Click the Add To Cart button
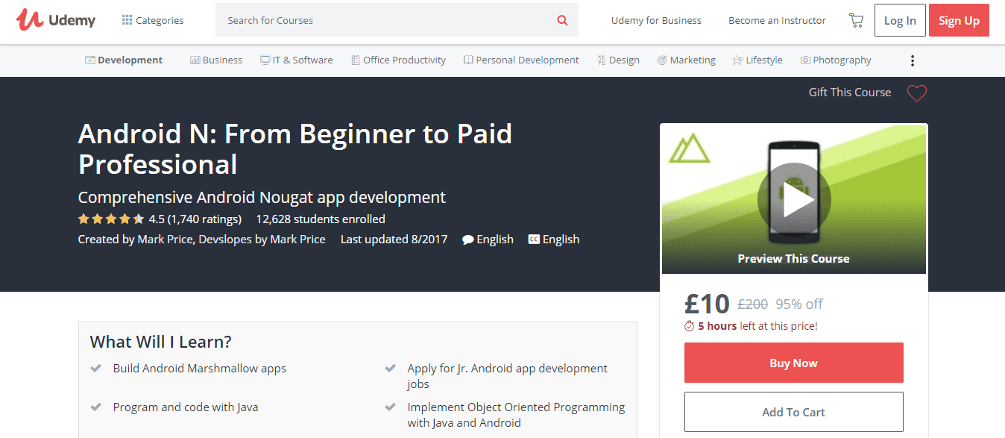Screen dimensions: 1005x438 [793, 412]
